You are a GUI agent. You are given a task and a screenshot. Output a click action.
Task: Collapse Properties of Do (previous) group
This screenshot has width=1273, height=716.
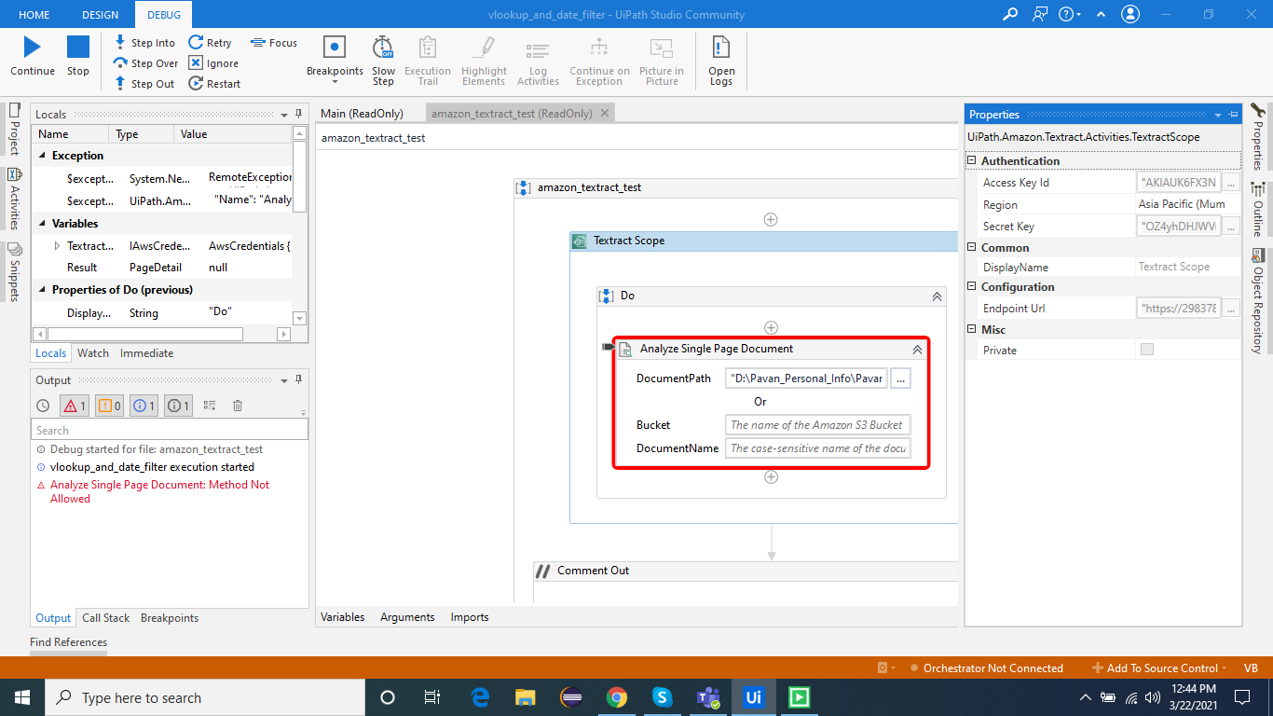(x=42, y=290)
